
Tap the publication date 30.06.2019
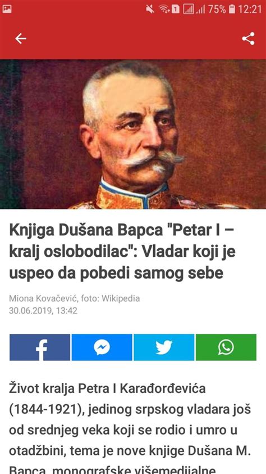pos(29,310)
